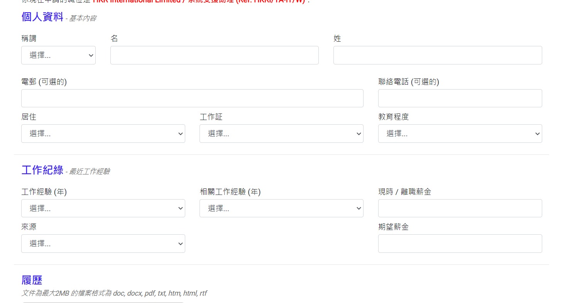Expand the 教育程度 education level dropdown

pos(460,134)
